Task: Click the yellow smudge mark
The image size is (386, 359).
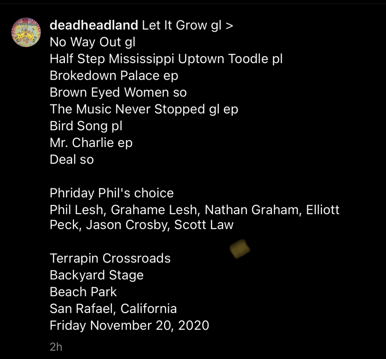Action: click(x=240, y=249)
